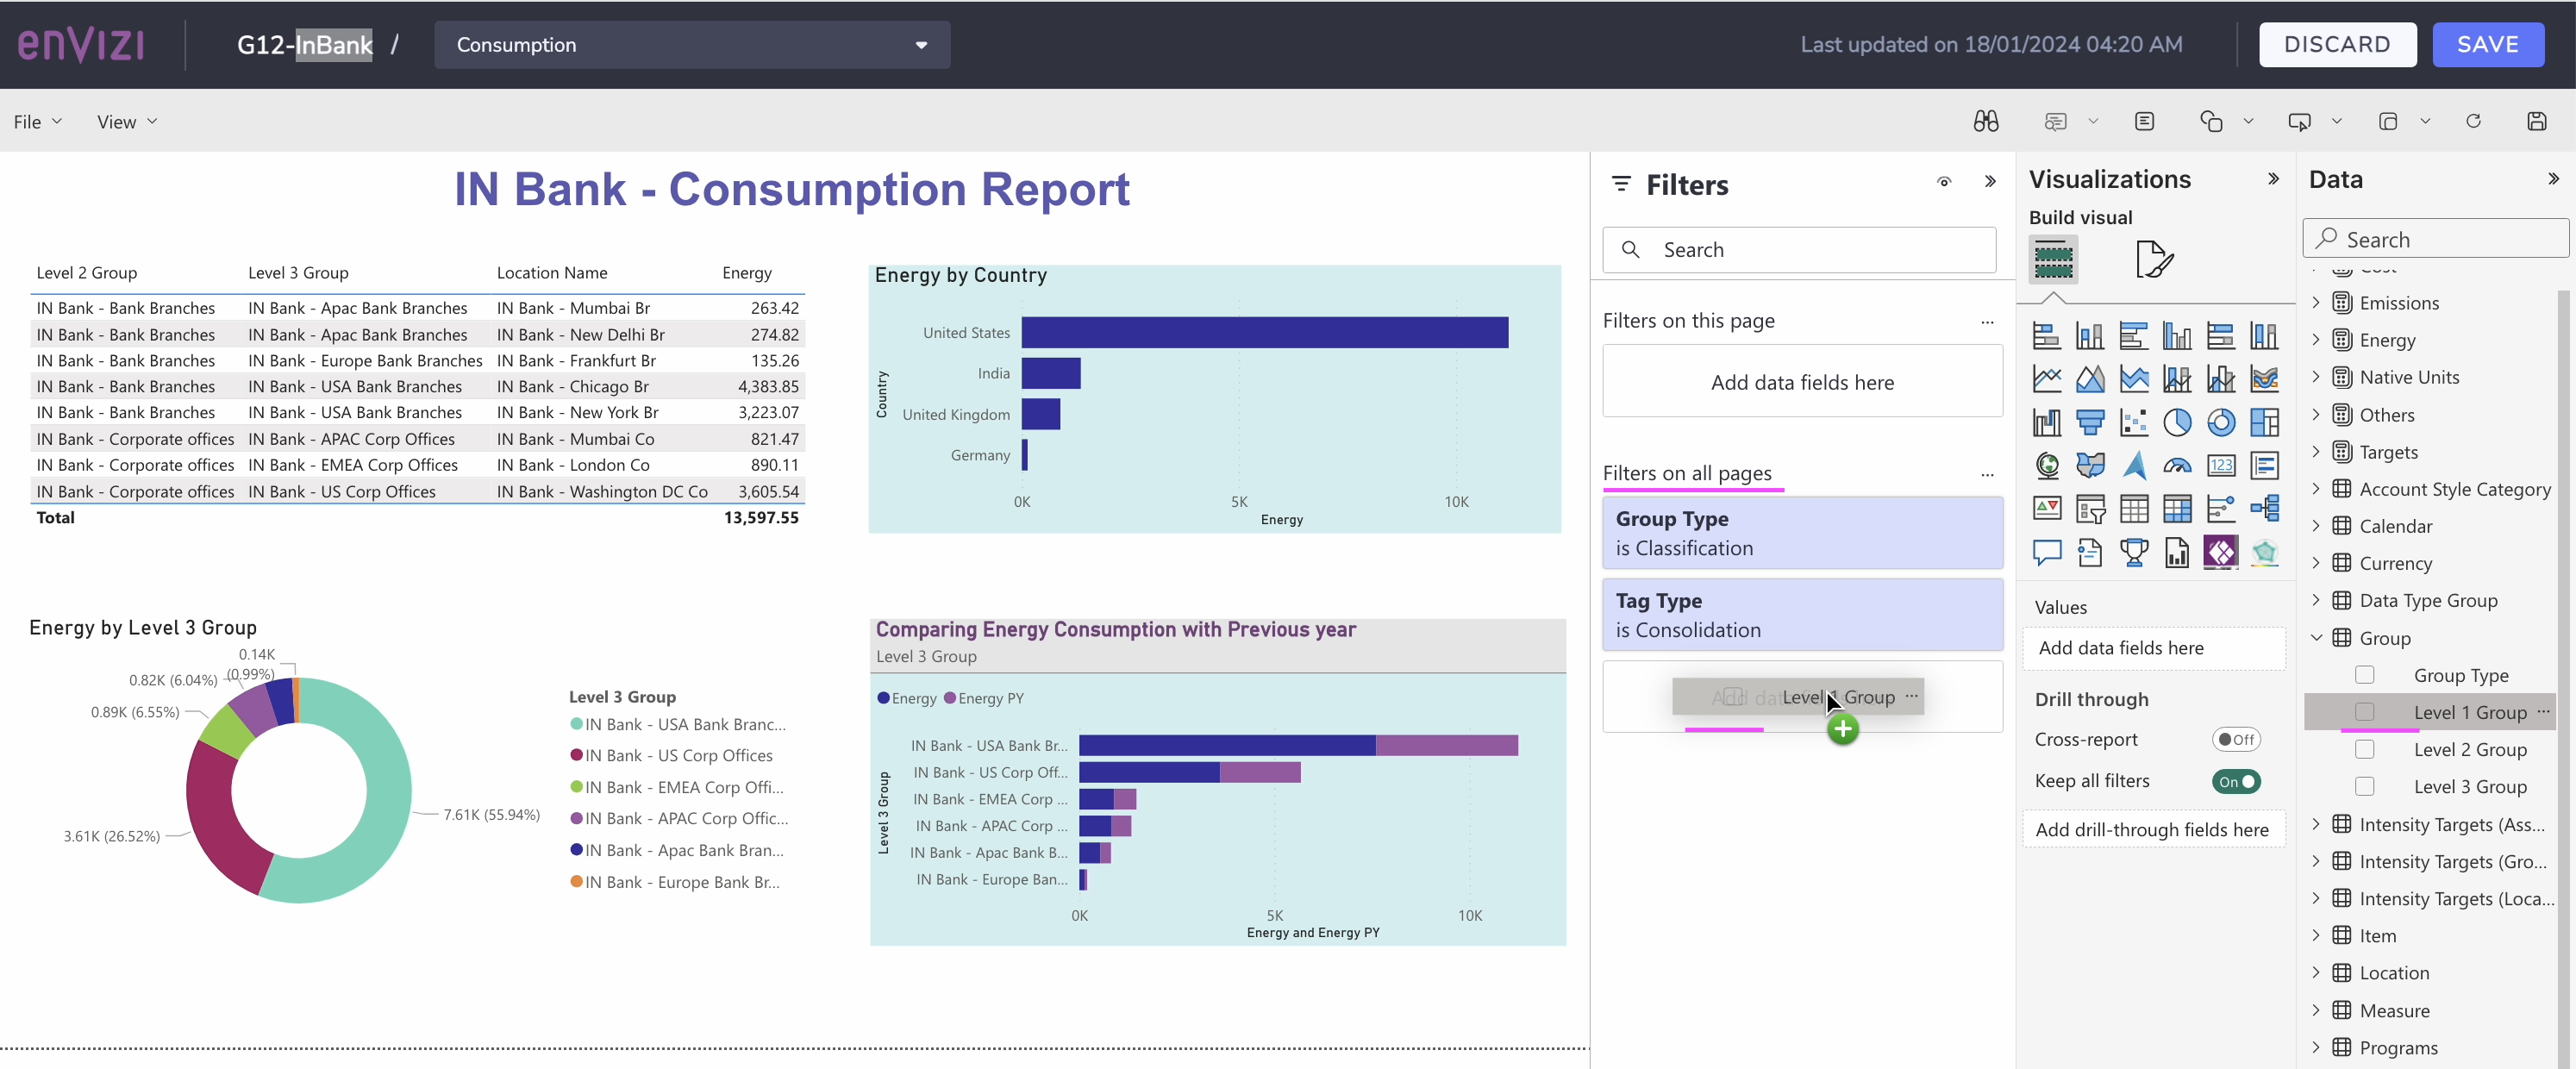Select the matrix visual icon
The image size is (2576, 1069).
(2177, 509)
